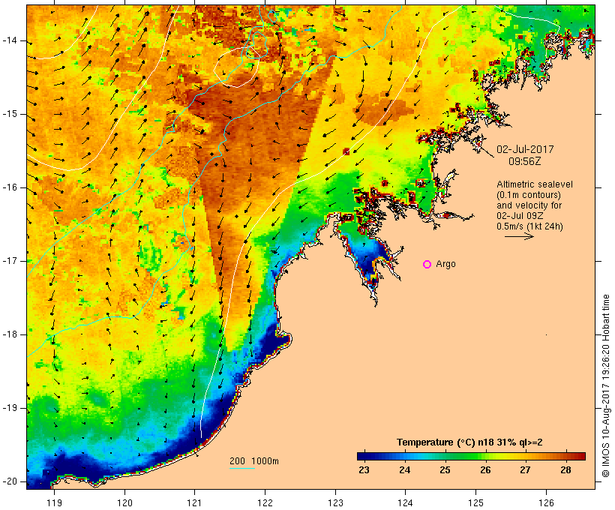Click the 'Argo' label text
615x510 pixels.
pos(446,264)
